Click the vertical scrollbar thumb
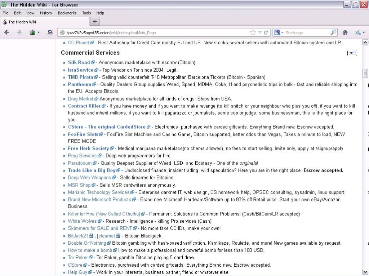This screenshot has height=276, width=369. coord(365,74)
